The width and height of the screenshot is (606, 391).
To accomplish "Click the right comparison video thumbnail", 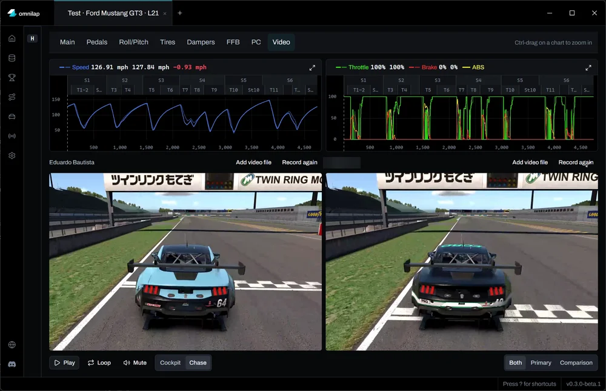I will [x=462, y=262].
